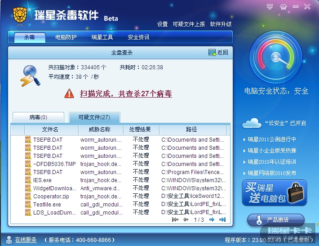Sort by the 威胁名称 column header
This screenshot has height=246, width=319.
101,130
